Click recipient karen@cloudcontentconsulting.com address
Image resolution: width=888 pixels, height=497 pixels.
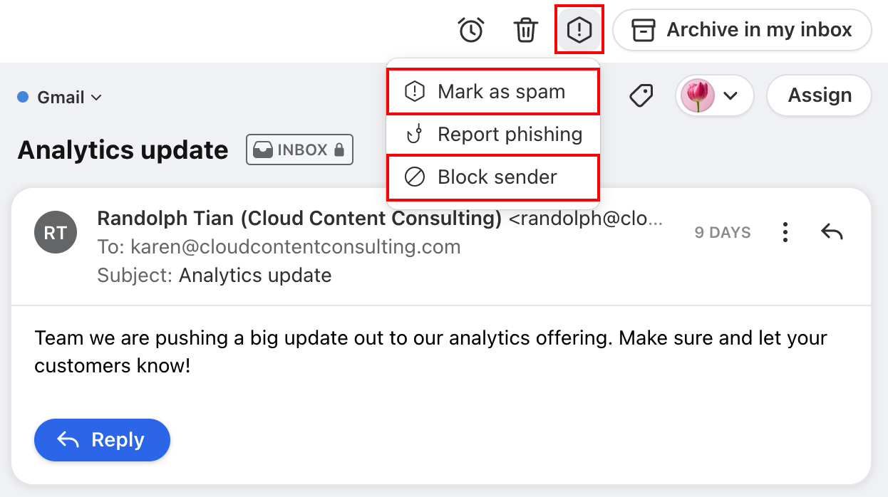pos(295,247)
